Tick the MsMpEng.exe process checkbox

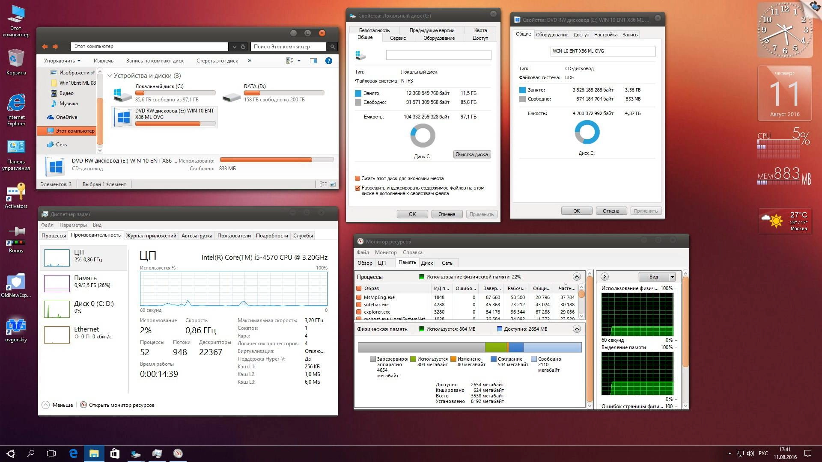point(359,297)
